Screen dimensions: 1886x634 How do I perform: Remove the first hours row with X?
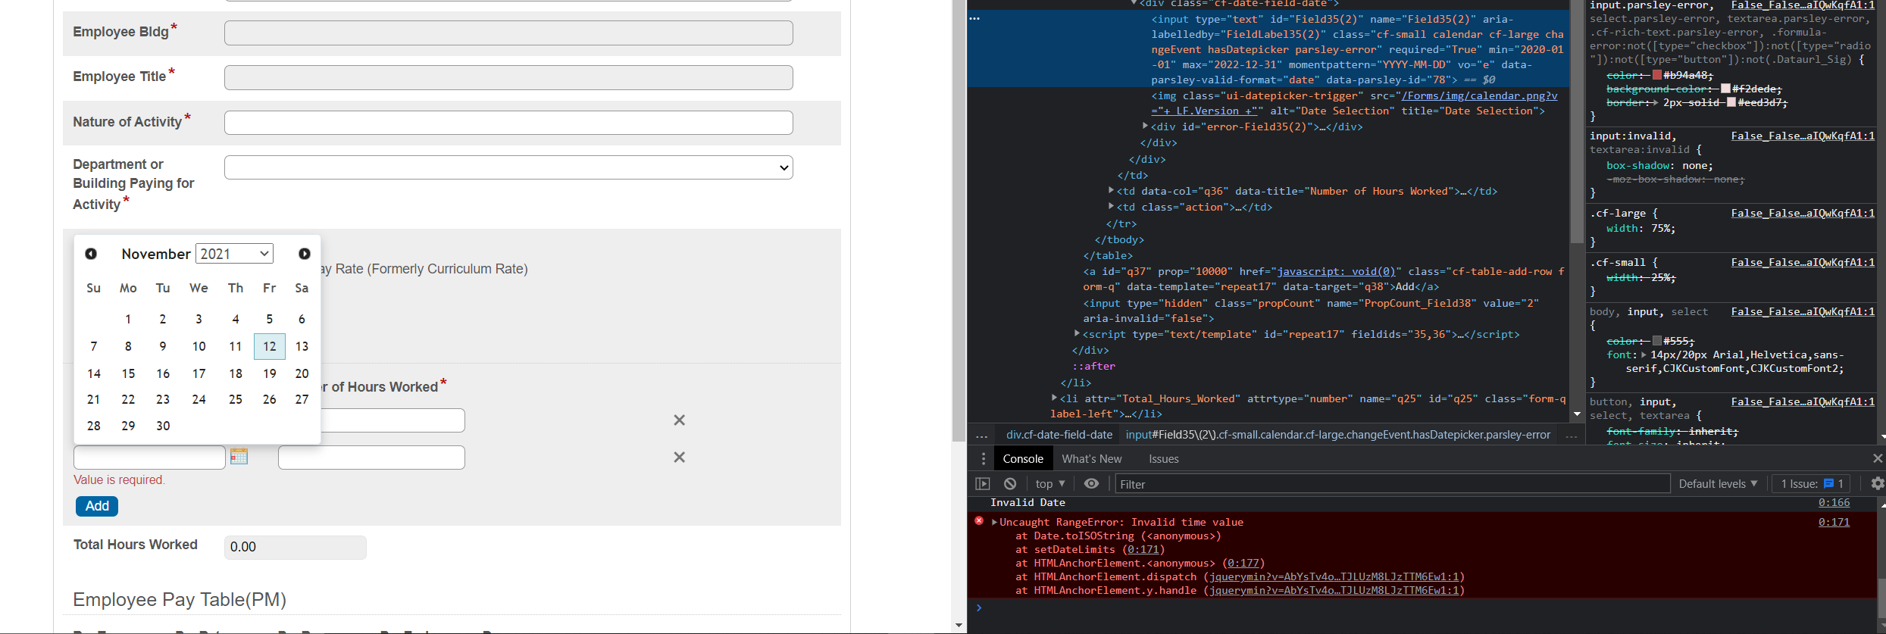tap(680, 420)
